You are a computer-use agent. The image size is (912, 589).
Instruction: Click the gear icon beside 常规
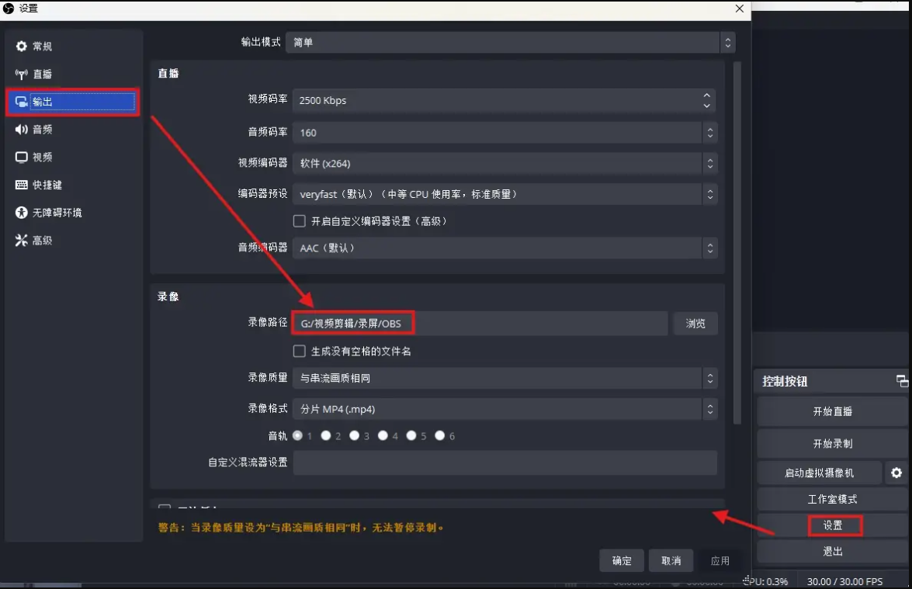22,46
